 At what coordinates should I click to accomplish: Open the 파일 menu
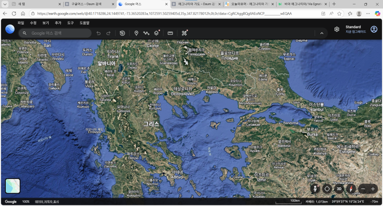pos(21,23)
